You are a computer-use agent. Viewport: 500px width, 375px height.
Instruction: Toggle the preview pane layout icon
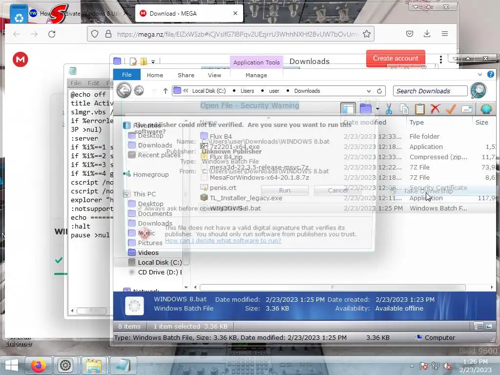(x=348, y=109)
